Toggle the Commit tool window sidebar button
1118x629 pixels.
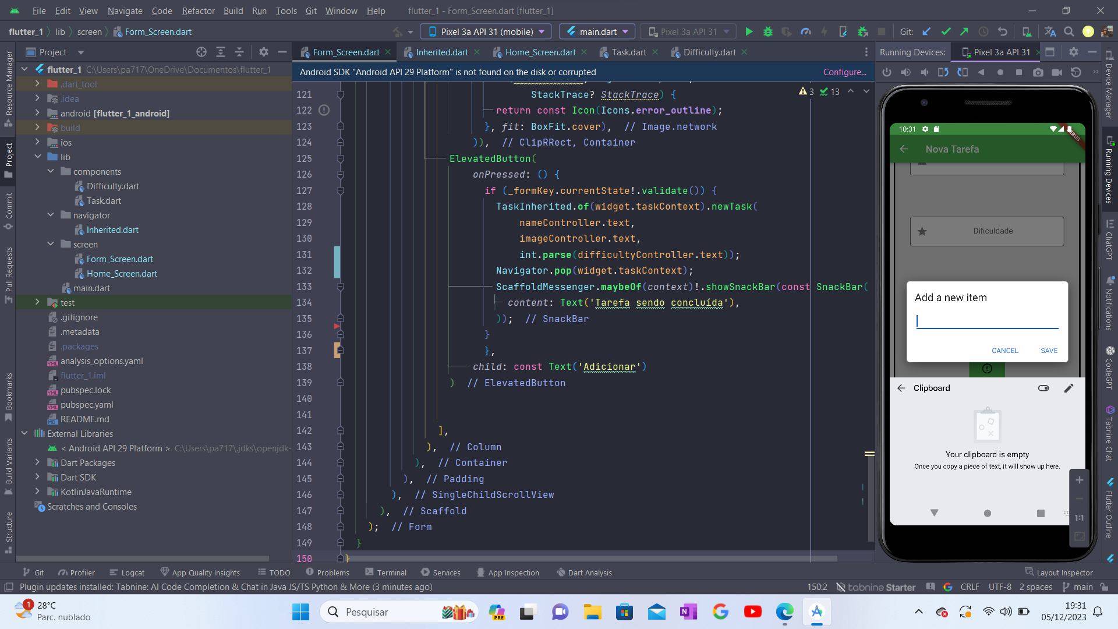coord(8,210)
